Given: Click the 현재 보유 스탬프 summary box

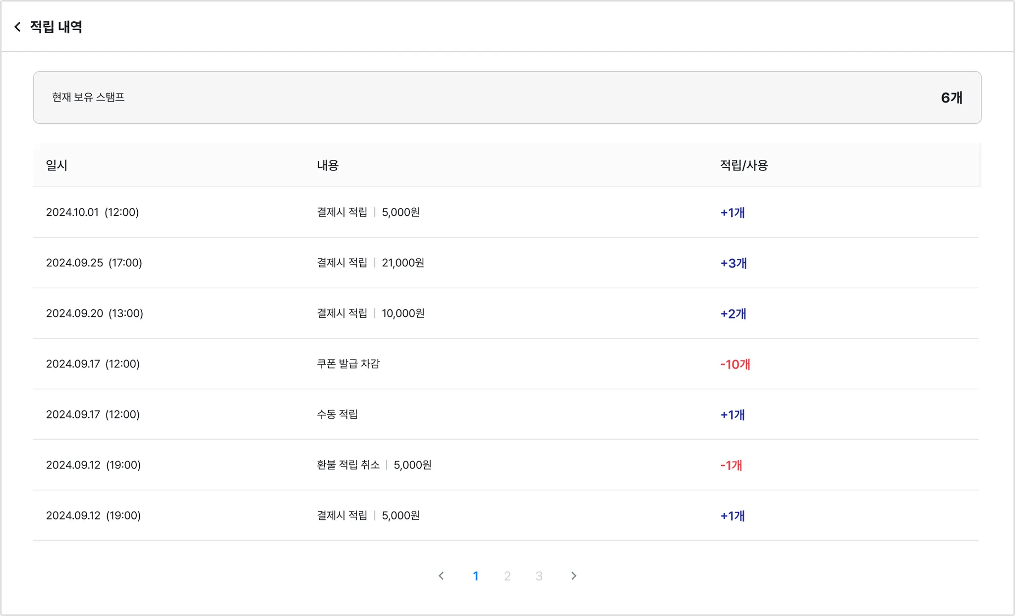Looking at the screenshot, I should click(507, 98).
